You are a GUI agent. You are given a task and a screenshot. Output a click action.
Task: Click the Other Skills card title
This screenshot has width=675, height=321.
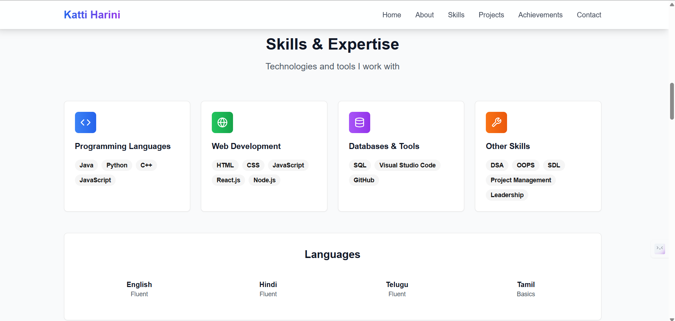pyautogui.click(x=508, y=146)
